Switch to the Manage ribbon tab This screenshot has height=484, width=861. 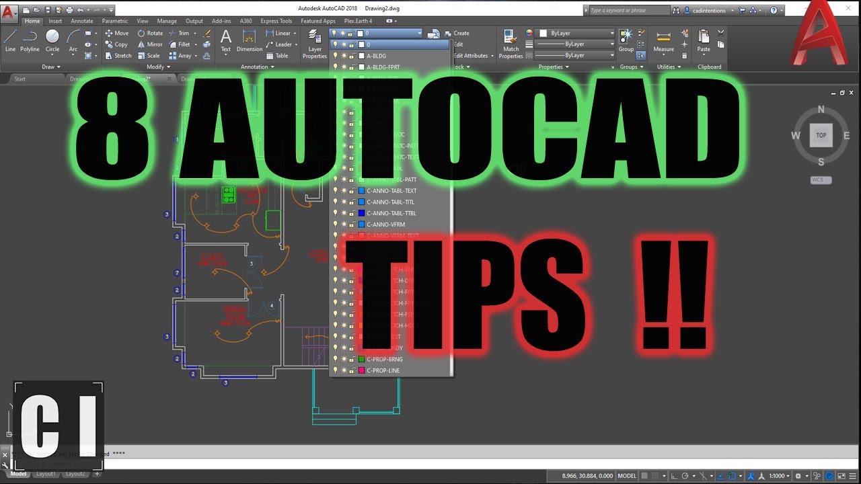[x=167, y=22]
